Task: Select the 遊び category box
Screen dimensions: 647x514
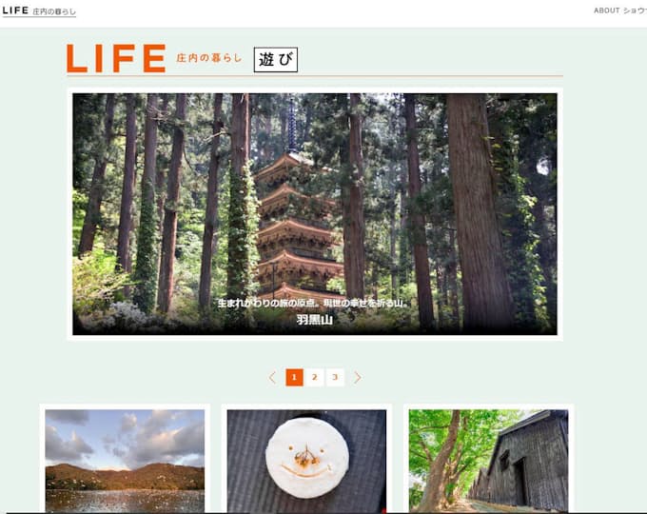Action: [276, 59]
